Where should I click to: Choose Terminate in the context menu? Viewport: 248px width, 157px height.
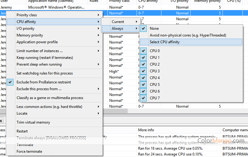(x=54, y=145)
